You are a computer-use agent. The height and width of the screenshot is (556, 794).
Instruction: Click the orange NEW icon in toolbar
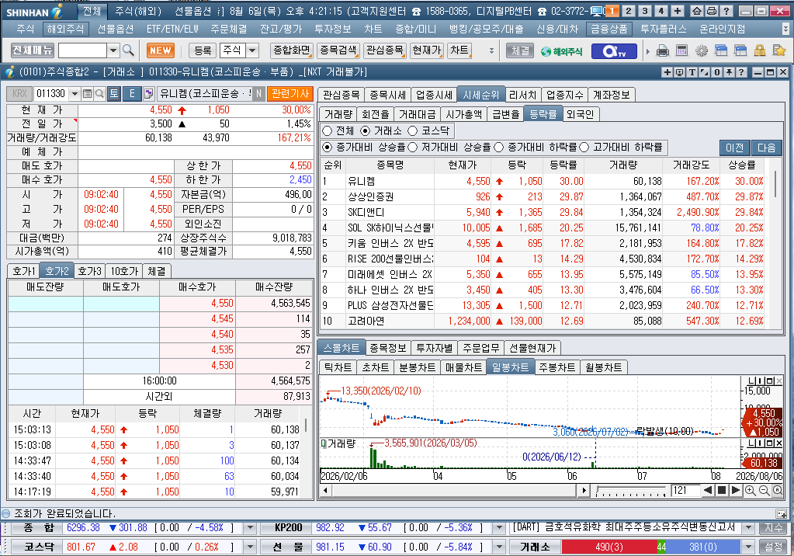click(161, 50)
